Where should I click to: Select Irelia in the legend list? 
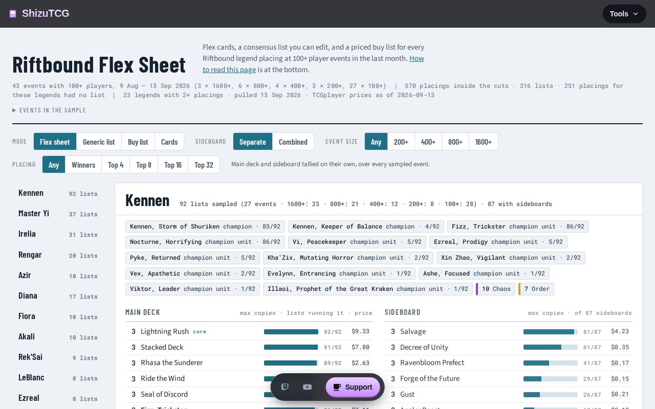(x=58, y=234)
